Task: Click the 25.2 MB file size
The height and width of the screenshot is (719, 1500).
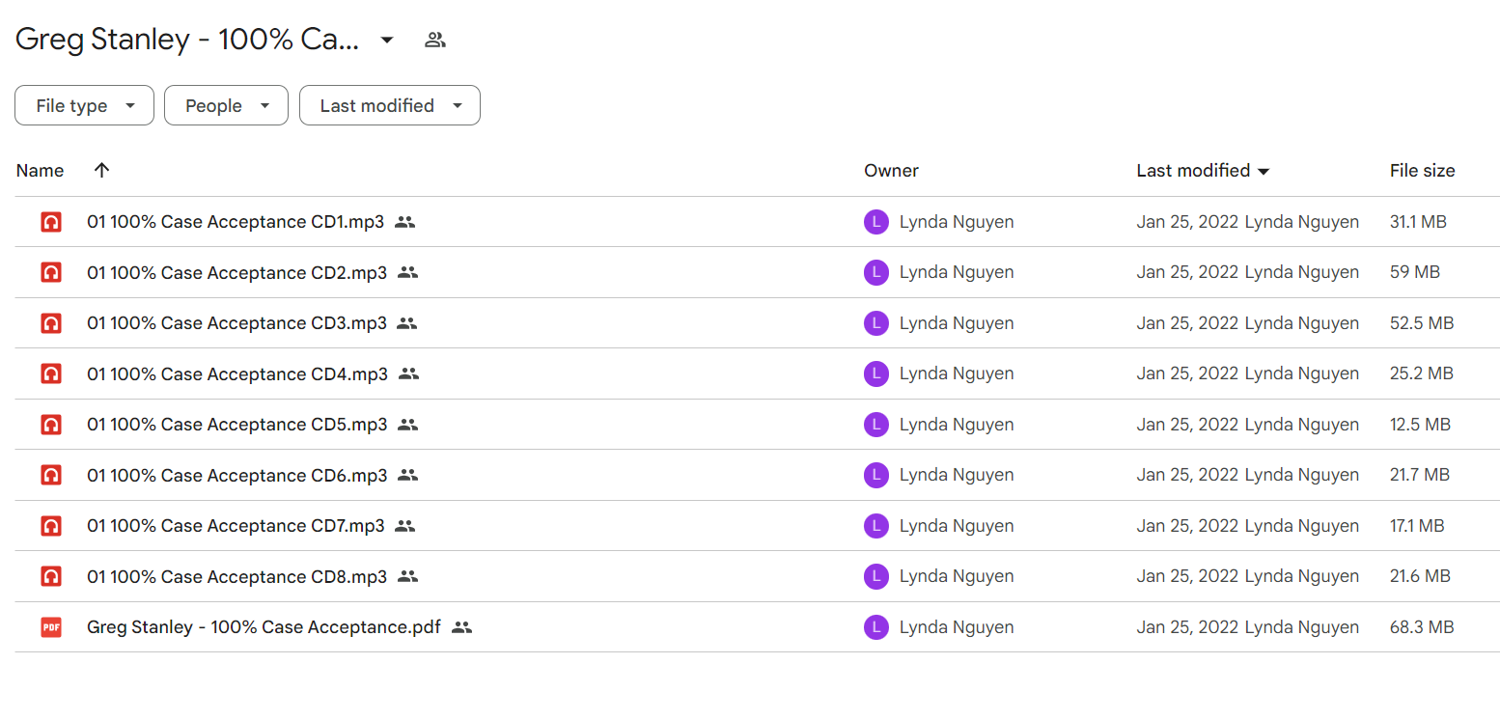Action: click(1422, 373)
